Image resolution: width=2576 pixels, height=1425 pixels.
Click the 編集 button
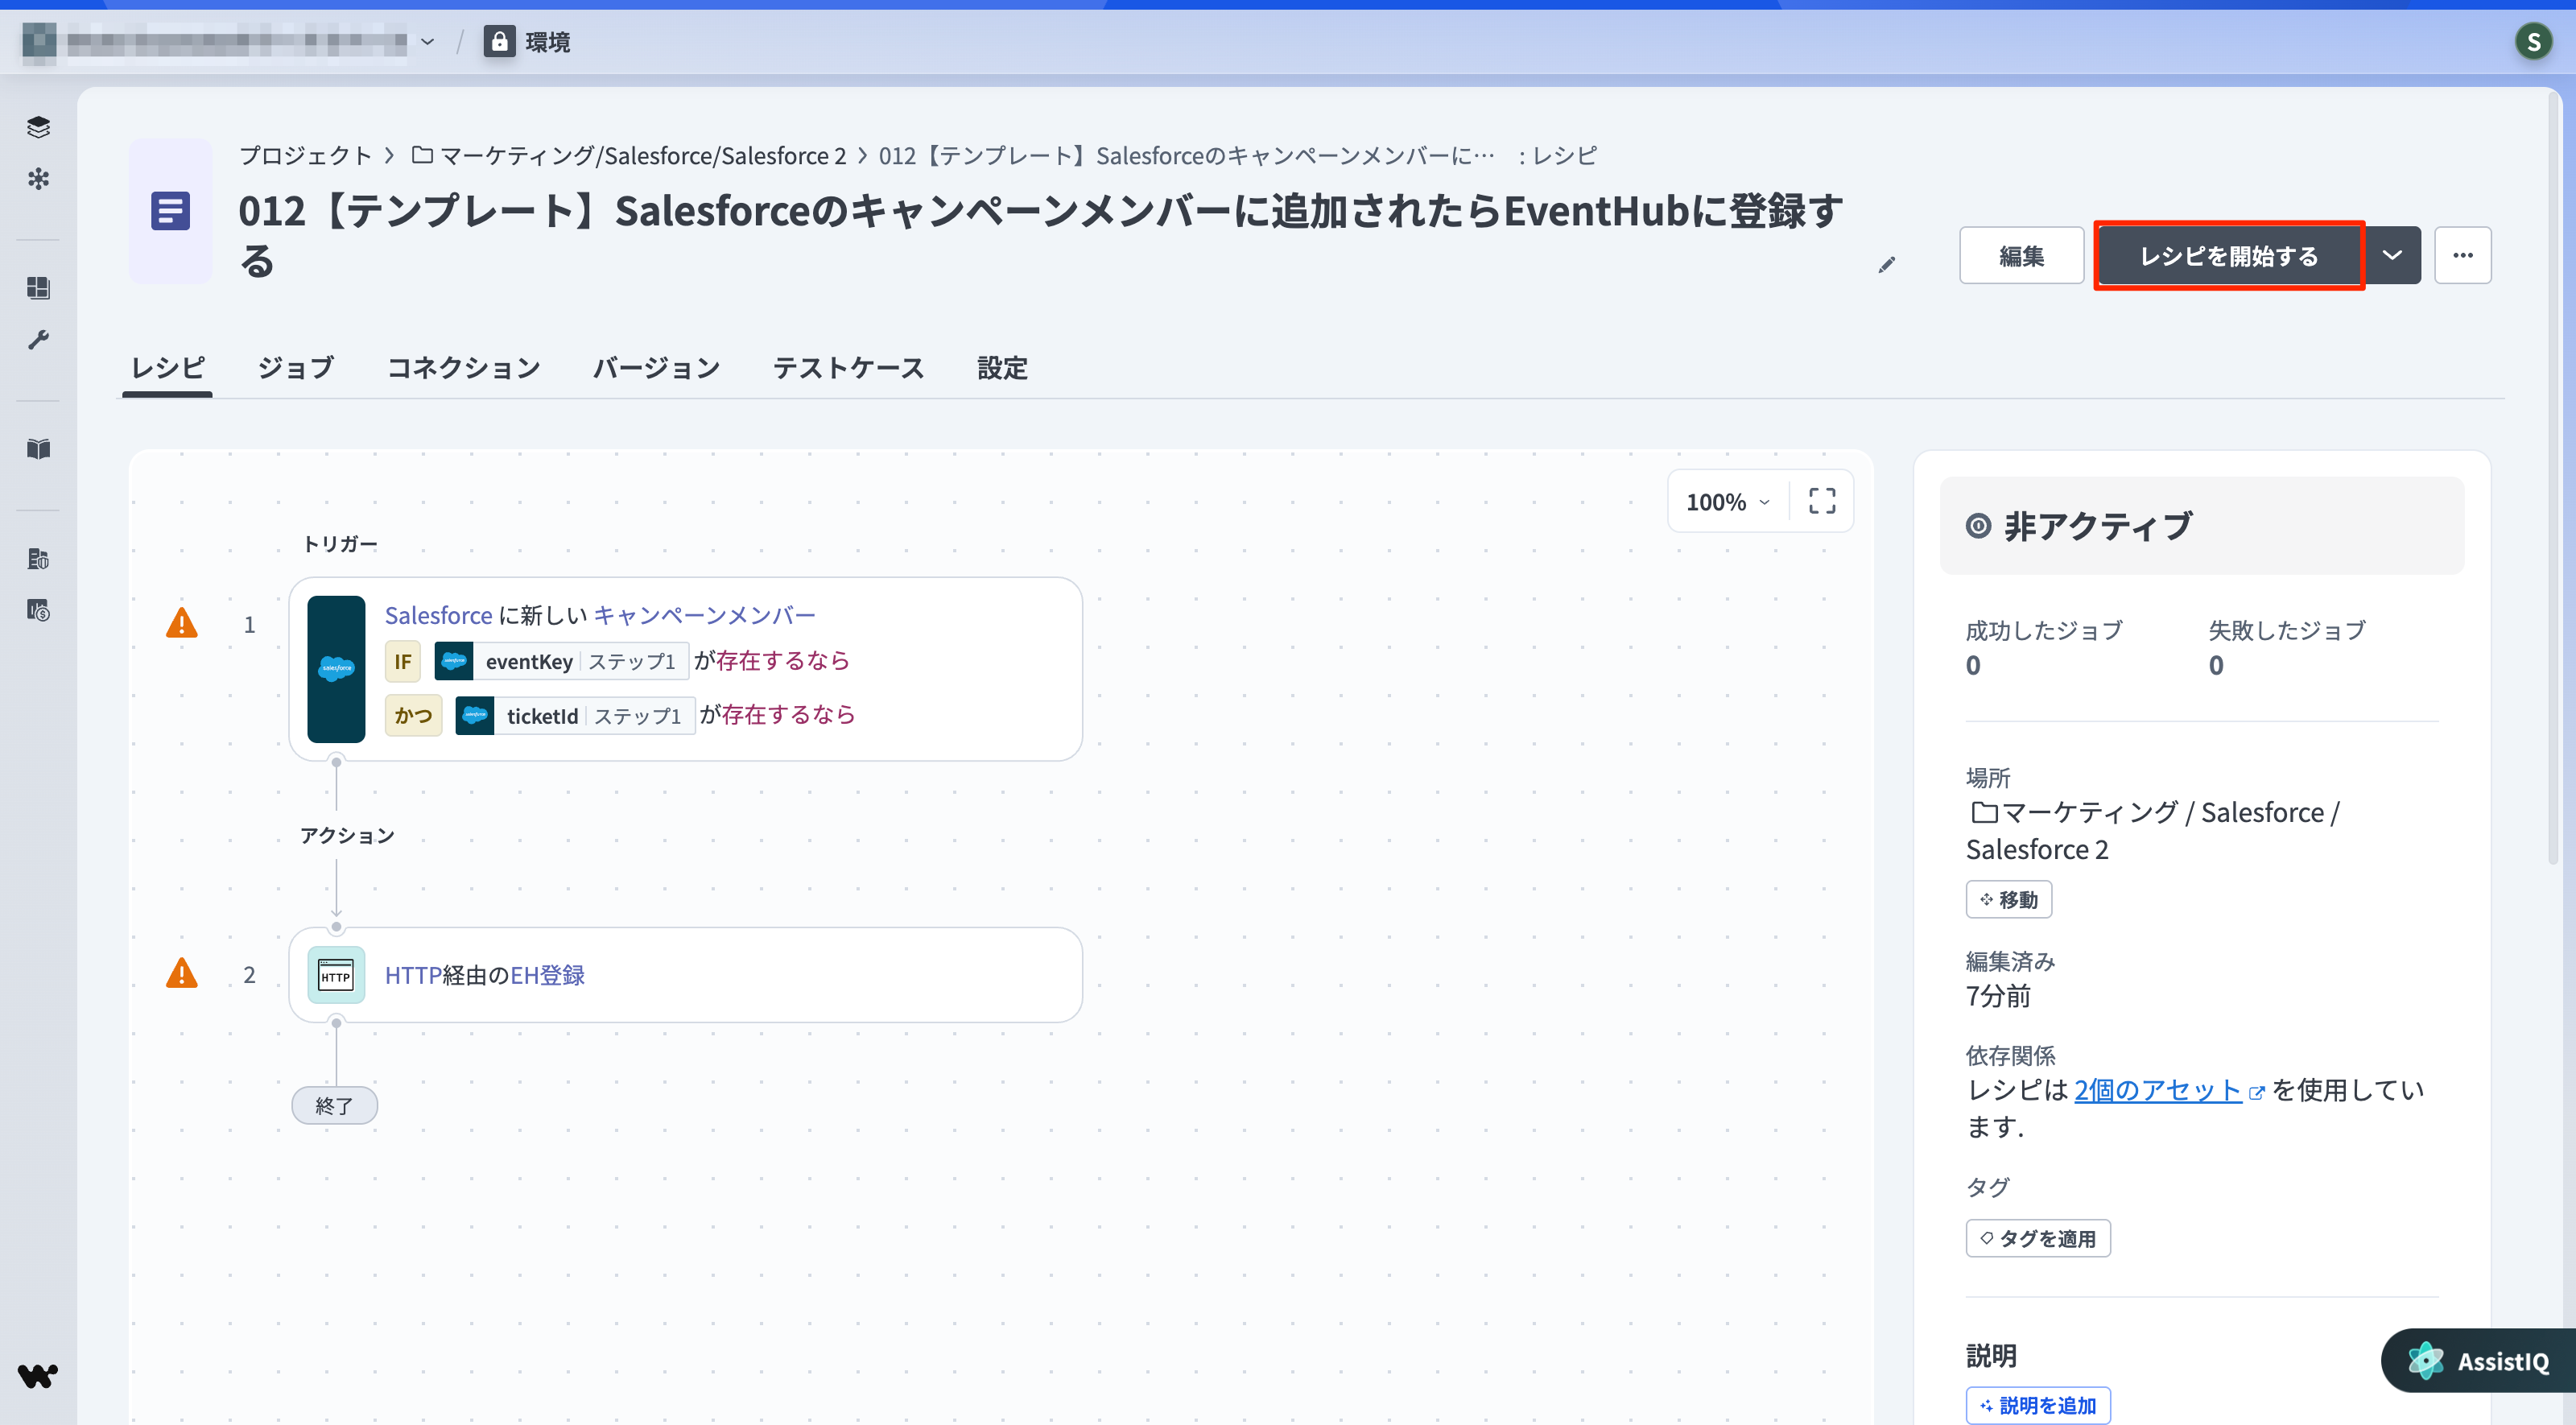point(2021,255)
